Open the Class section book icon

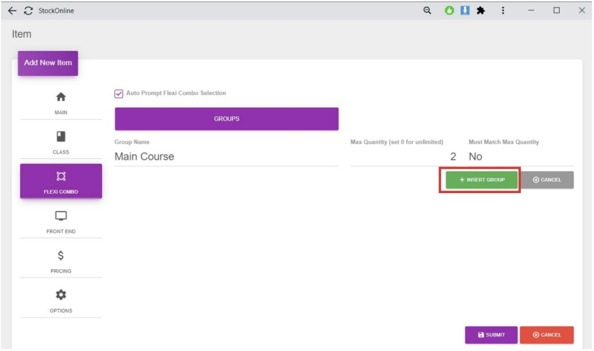tap(61, 136)
